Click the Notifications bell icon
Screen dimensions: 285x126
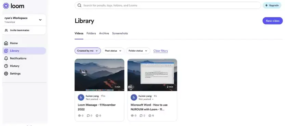6,58
